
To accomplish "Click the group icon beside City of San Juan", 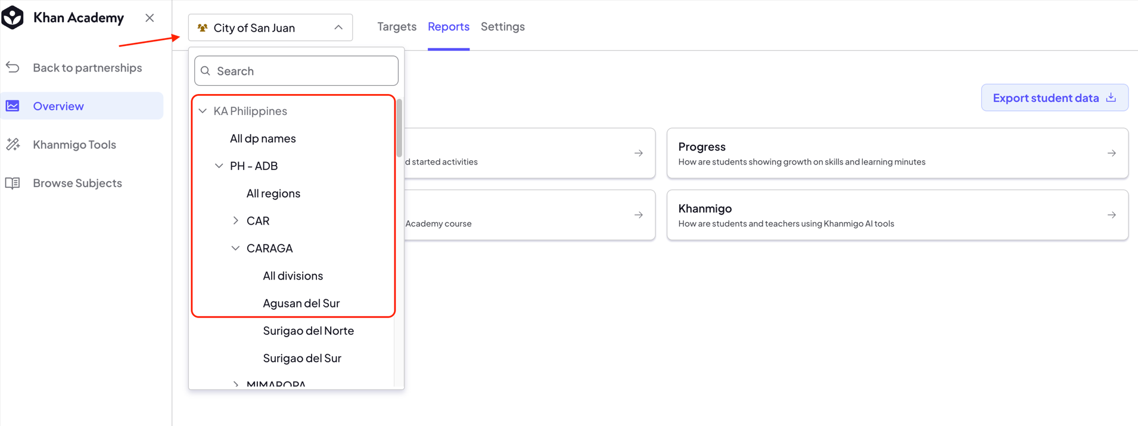I will (x=203, y=28).
